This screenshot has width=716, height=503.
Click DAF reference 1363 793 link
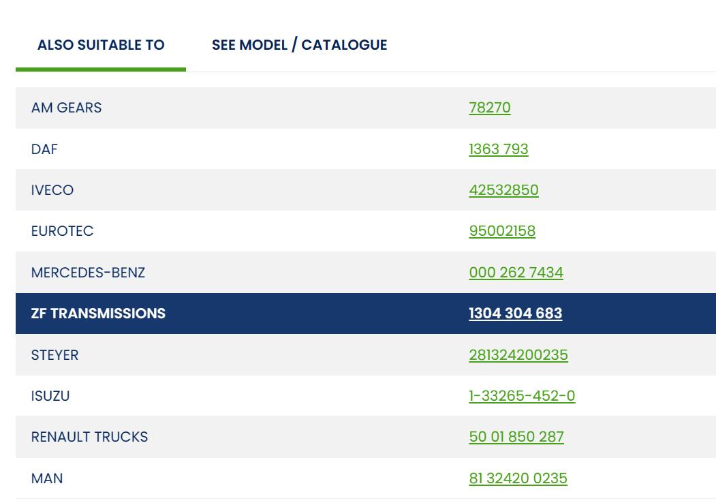tap(498, 149)
